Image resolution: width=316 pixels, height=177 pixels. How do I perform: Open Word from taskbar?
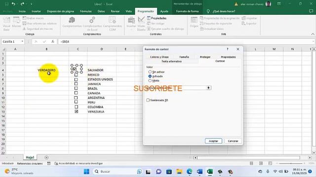tap(199, 172)
